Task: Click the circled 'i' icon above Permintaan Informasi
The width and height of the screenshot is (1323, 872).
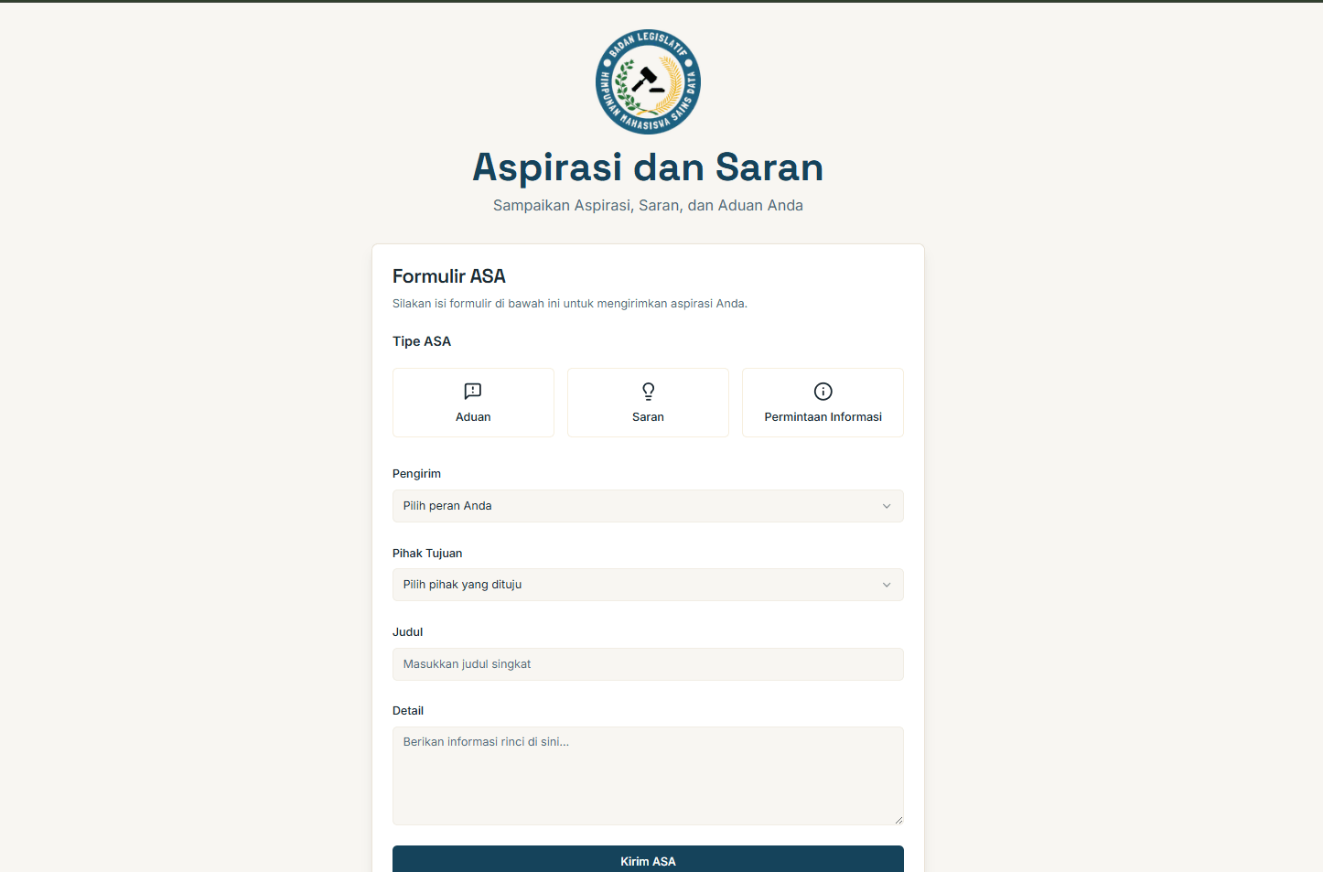Action: click(822, 391)
